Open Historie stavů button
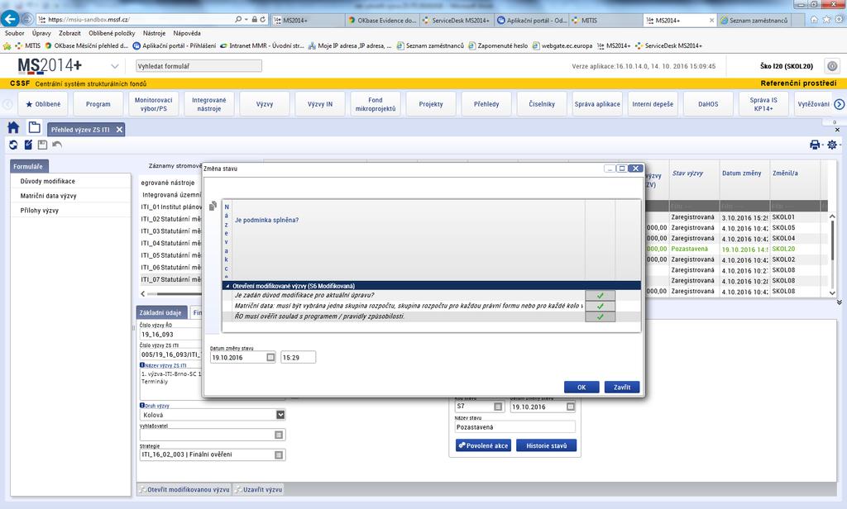847x509 pixels. [x=546, y=446]
